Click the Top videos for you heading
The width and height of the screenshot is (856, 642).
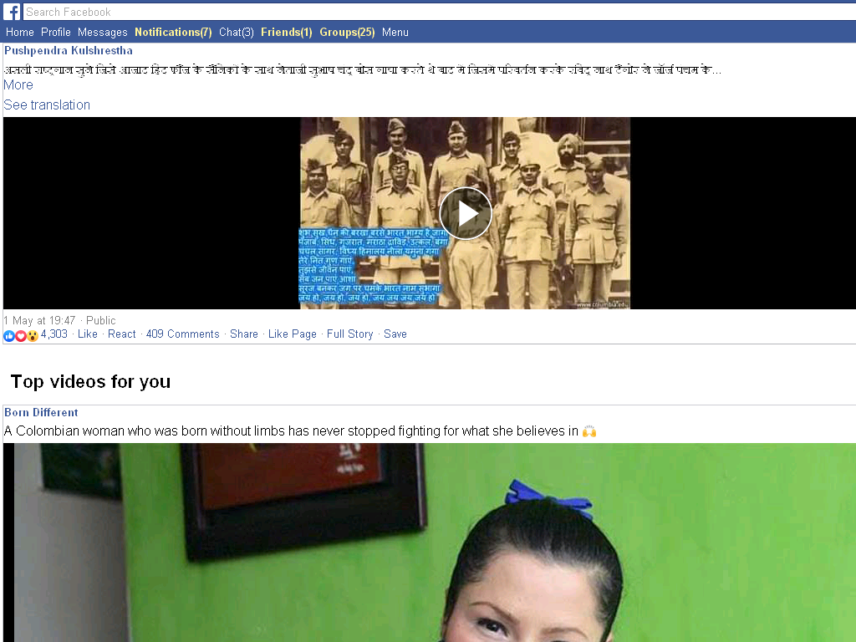click(90, 381)
